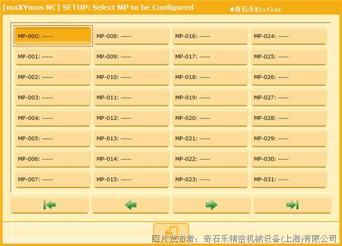Pick the MP-001 program button
Viewport: 342px width, 246px height.
tap(53, 56)
